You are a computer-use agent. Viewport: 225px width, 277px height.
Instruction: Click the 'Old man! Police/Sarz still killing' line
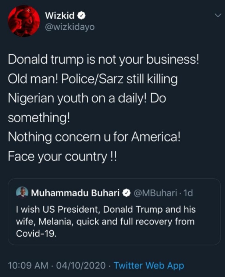[92, 80]
